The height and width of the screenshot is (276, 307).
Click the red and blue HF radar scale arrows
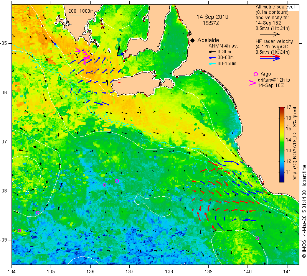(x=270, y=58)
